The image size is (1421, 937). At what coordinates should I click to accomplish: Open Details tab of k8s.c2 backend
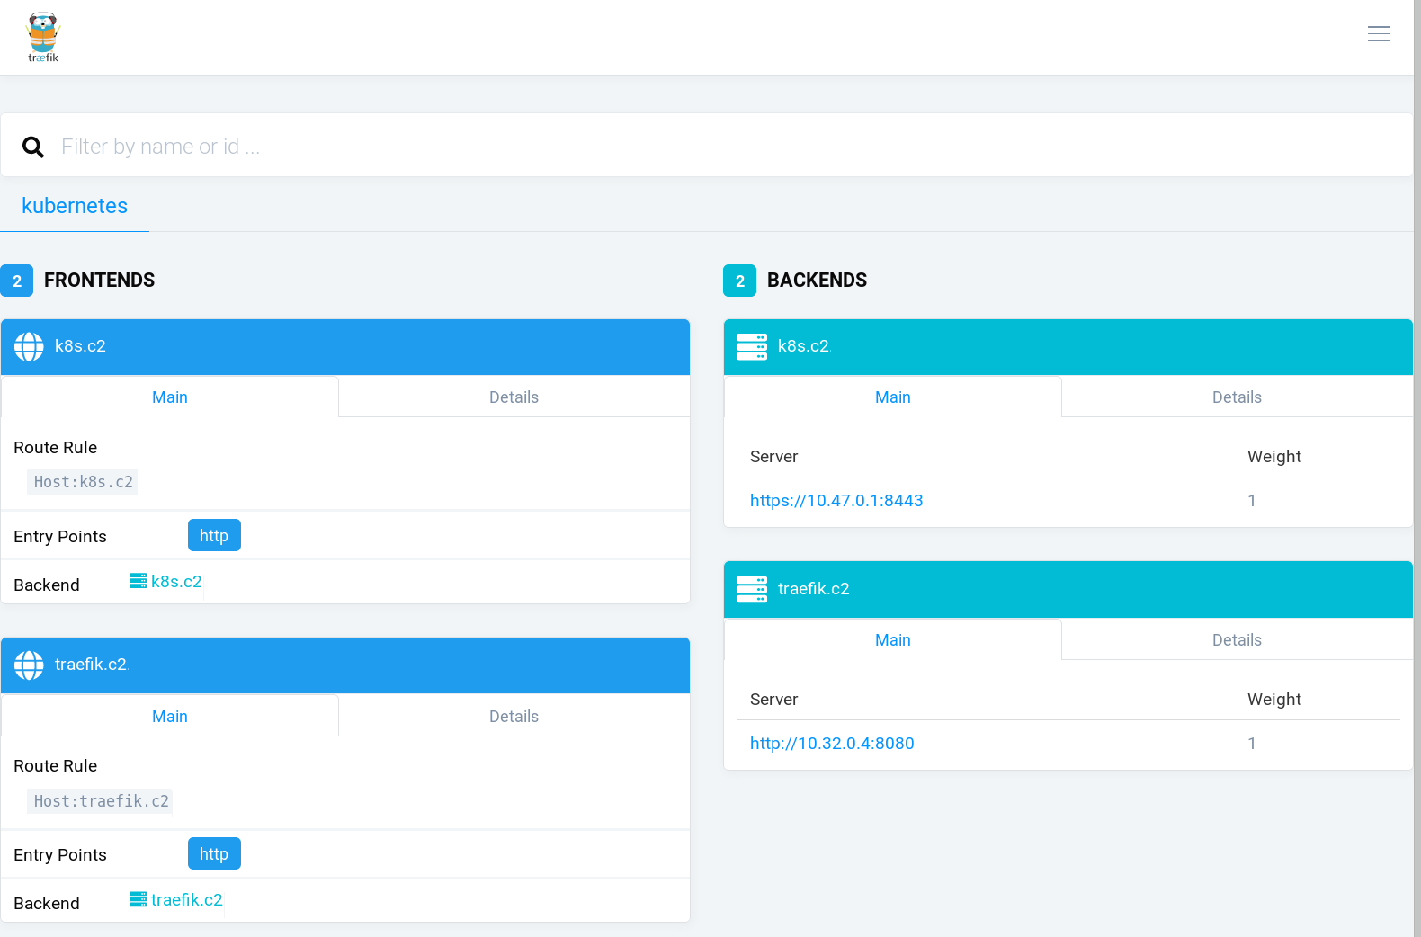click(1237, 397)
